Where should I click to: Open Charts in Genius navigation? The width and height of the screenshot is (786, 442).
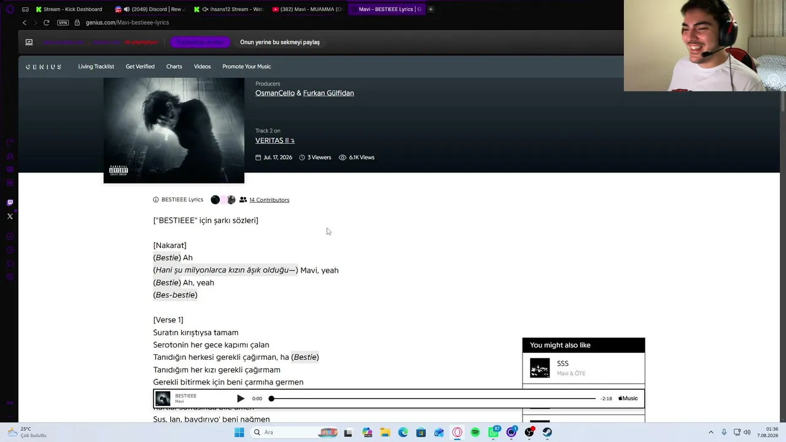pos(174,66)
